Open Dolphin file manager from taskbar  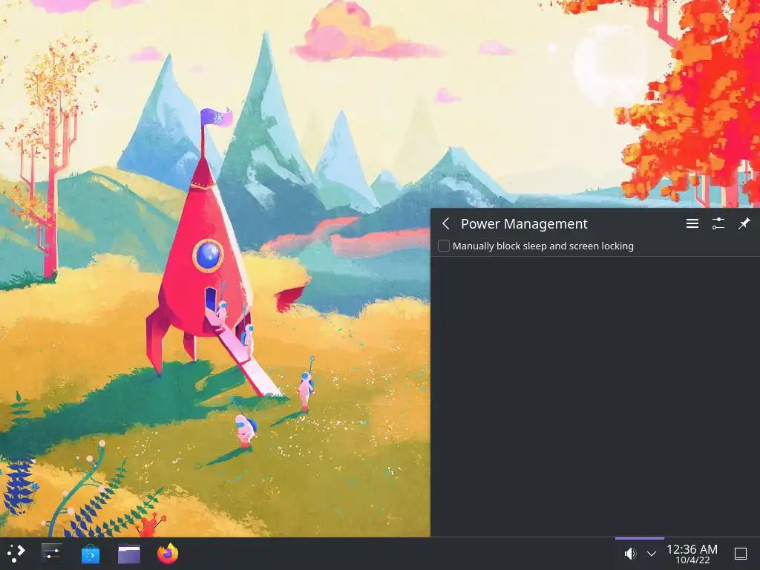pos(129,554)
